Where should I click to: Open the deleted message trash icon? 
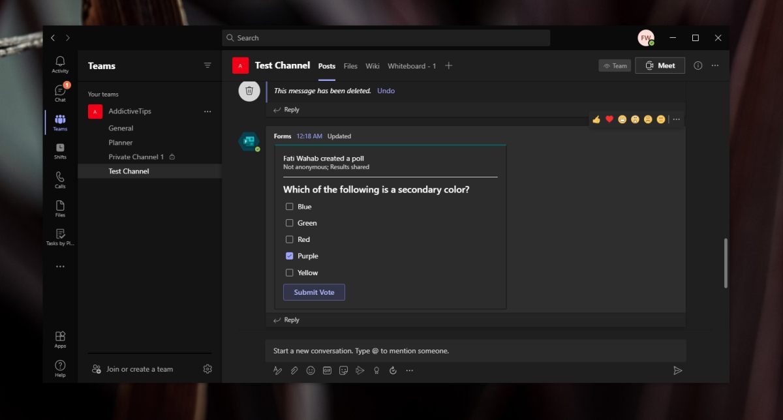249,91
